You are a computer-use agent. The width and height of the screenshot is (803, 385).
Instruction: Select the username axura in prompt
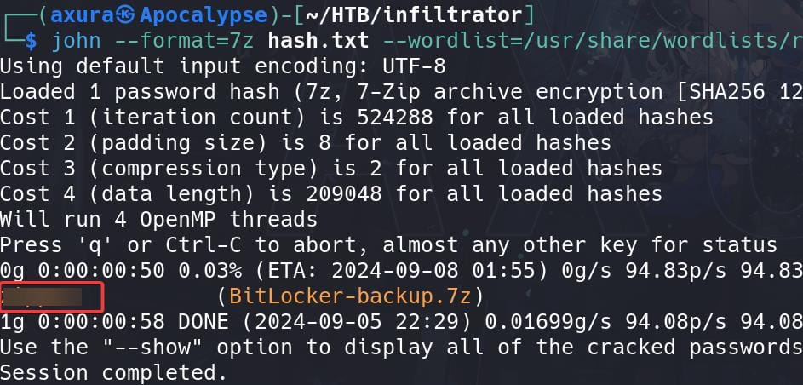click(83, 16)
